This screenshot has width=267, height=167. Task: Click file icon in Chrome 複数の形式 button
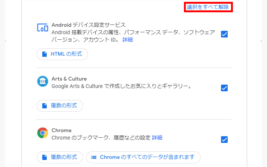pos(44,157)
